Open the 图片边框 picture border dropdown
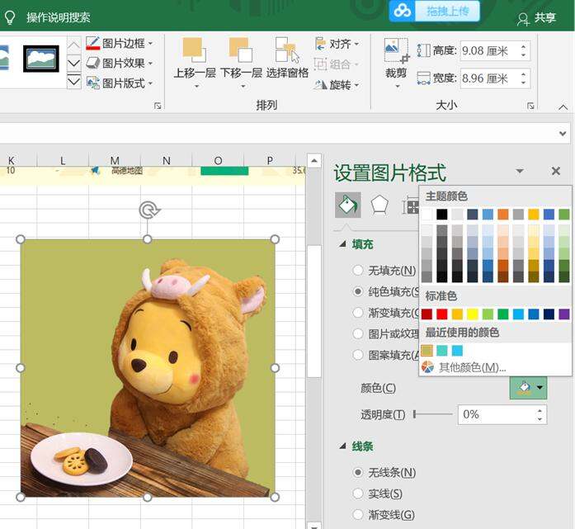575x529 pixels. pos(120,43)
